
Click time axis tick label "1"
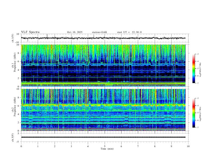pyautogui.click(x=38, y=146)
